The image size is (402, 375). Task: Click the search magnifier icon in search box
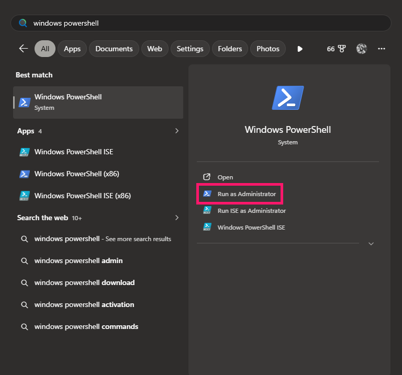coord(23,23)
